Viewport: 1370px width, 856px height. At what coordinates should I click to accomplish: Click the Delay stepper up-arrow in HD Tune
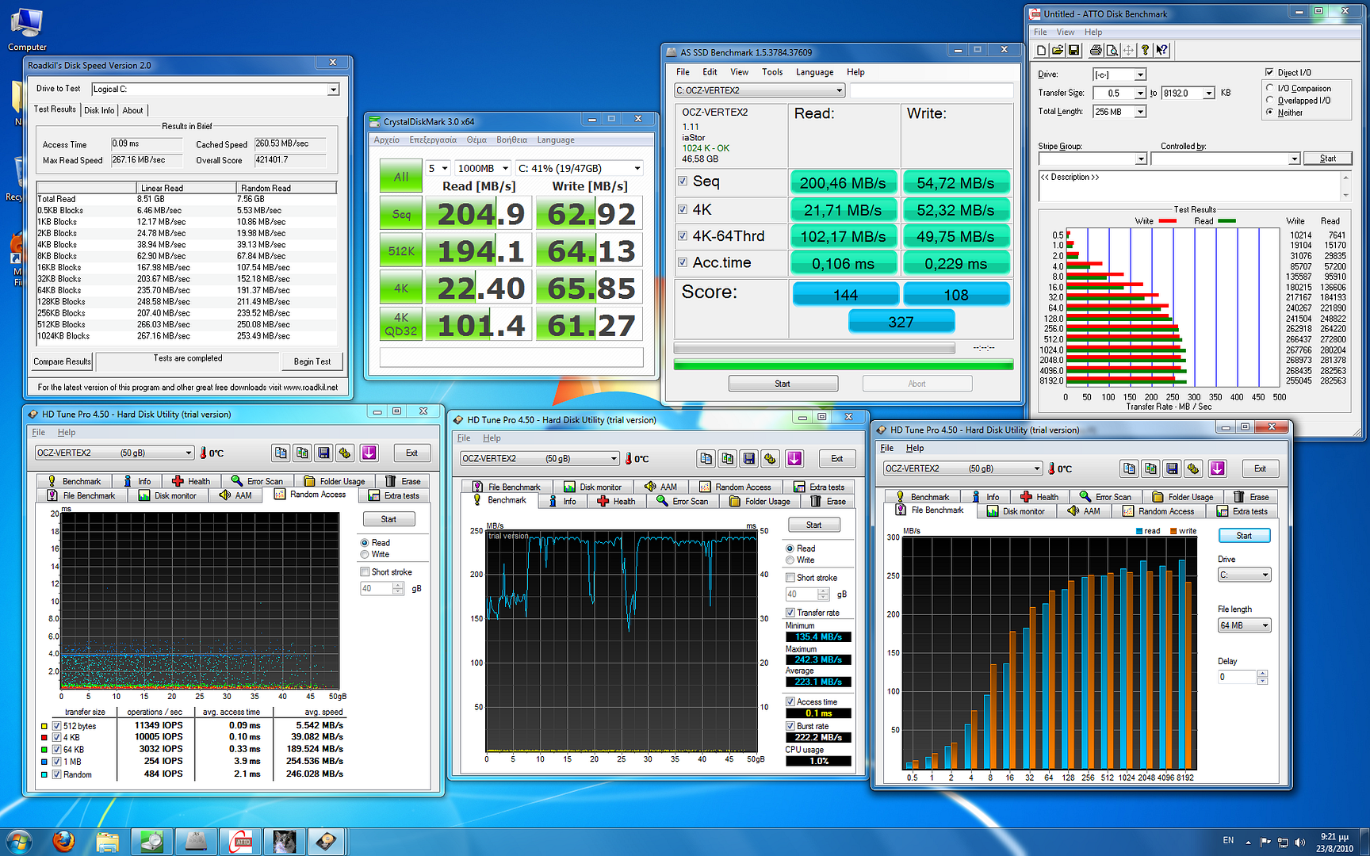1262,674
